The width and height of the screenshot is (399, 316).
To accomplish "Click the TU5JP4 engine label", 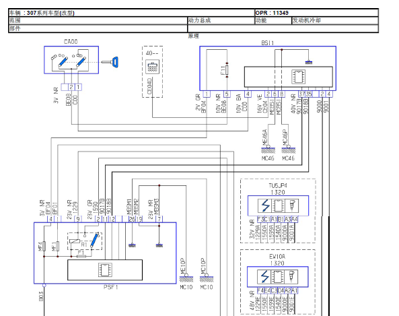I will point(278,186).
